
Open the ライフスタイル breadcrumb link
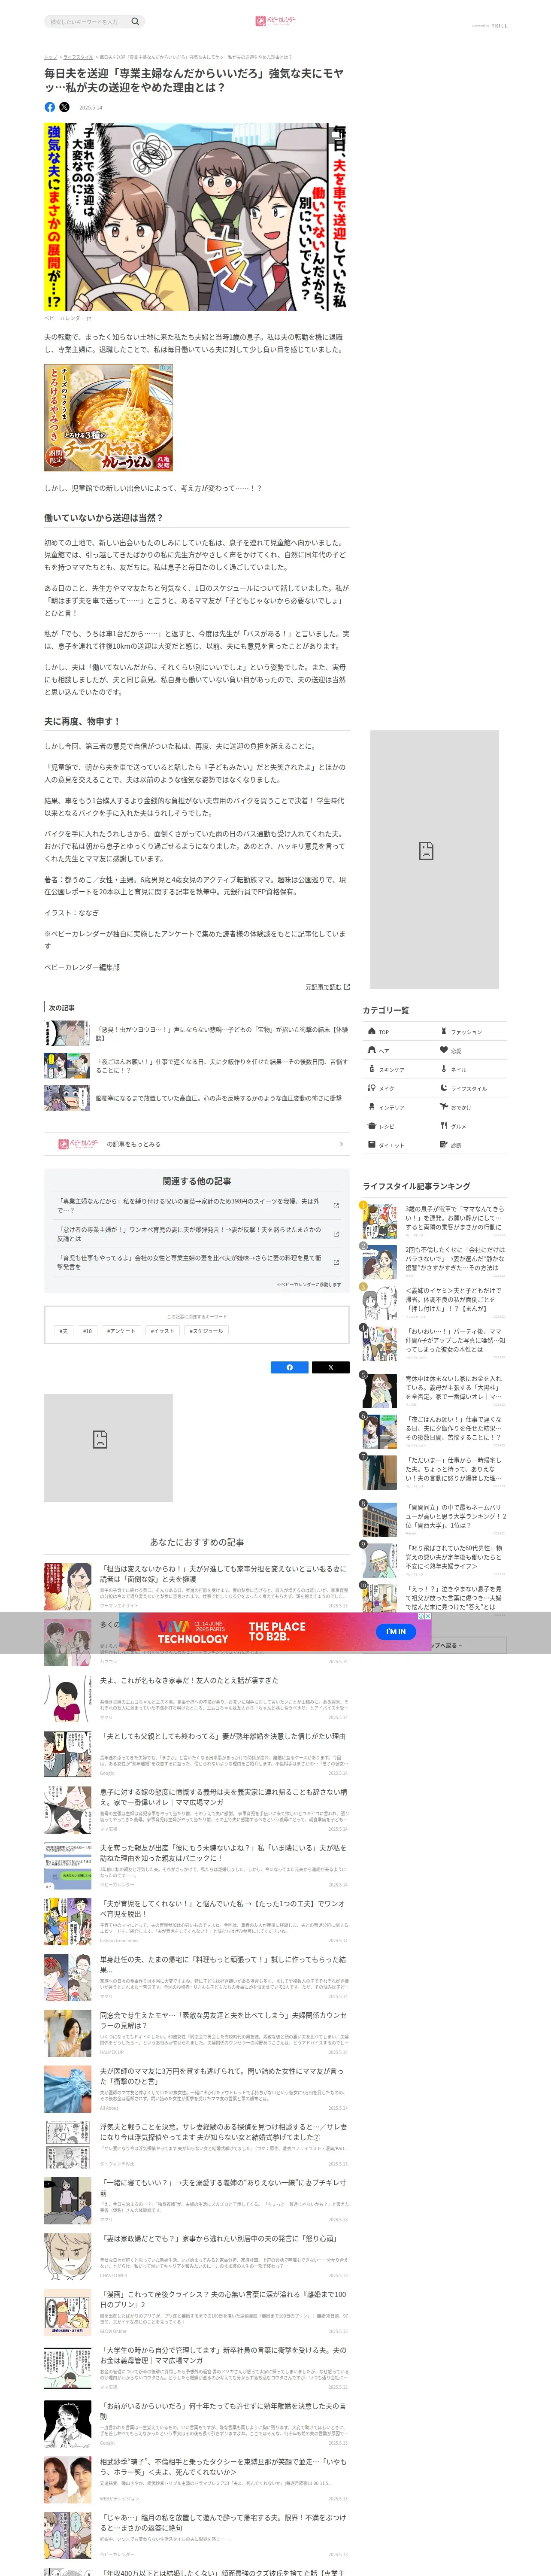(x=78, y=57)
